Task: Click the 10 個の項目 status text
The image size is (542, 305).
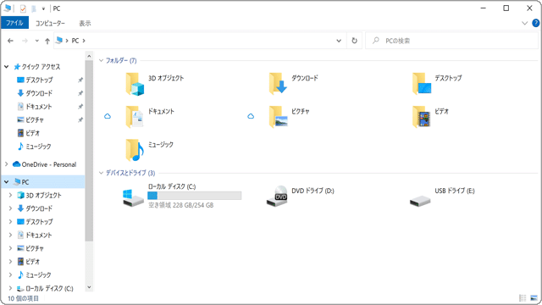Action: 23,298
